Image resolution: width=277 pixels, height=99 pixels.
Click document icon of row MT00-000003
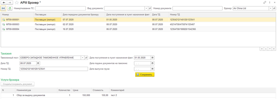point(4,24)
